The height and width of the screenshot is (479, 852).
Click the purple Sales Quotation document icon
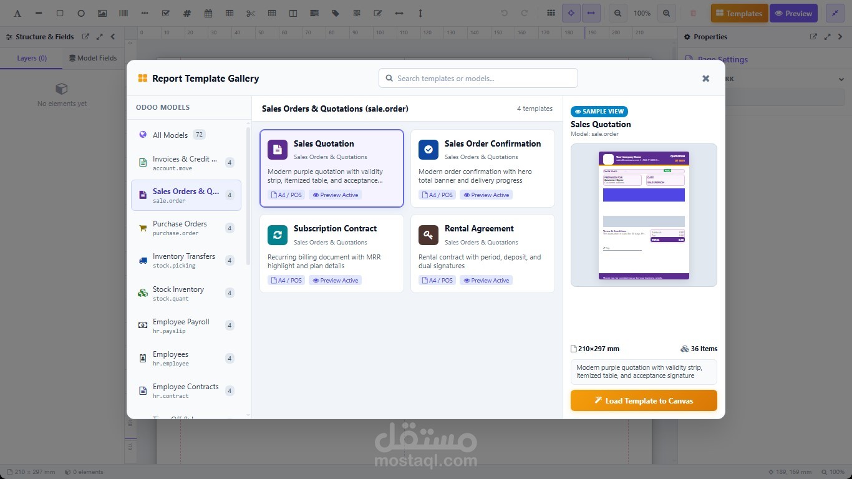pyautogui.click(x=278, y=150)
